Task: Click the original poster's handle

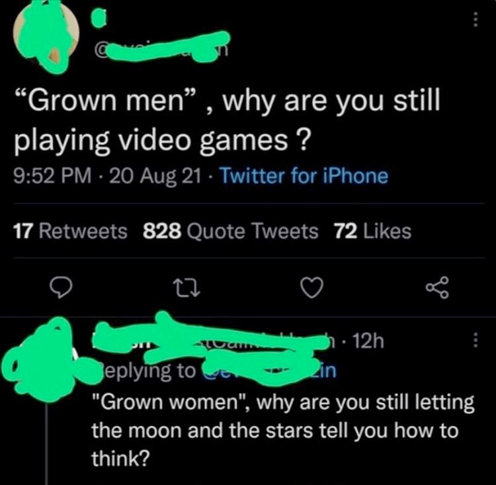Action: click(163, 50)
